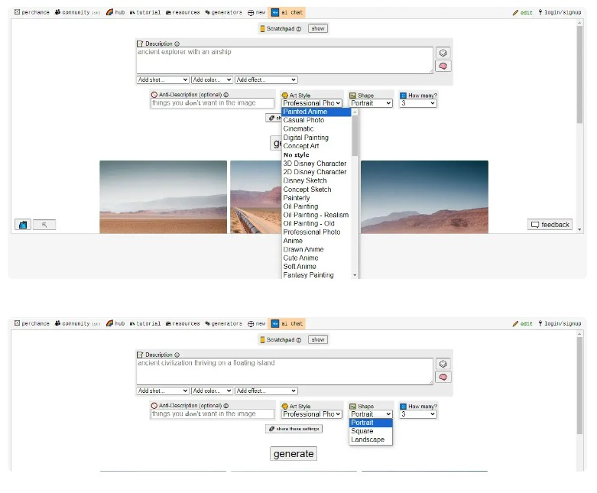Click the art style list's scrollbar thumb
Image resolution: width=597 pixels, height=493 pixels.
click(x=355, y=135)
